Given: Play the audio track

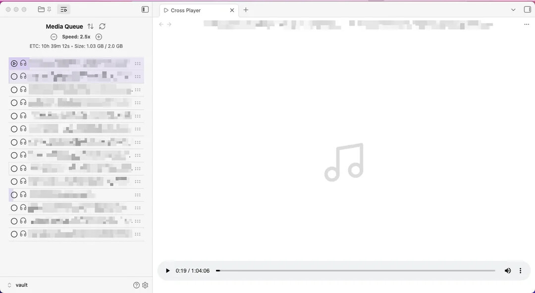Looking at the screenshot, I should click(167, 271).
